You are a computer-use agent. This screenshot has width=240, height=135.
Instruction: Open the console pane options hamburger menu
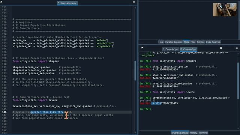[x=237, y=48]
